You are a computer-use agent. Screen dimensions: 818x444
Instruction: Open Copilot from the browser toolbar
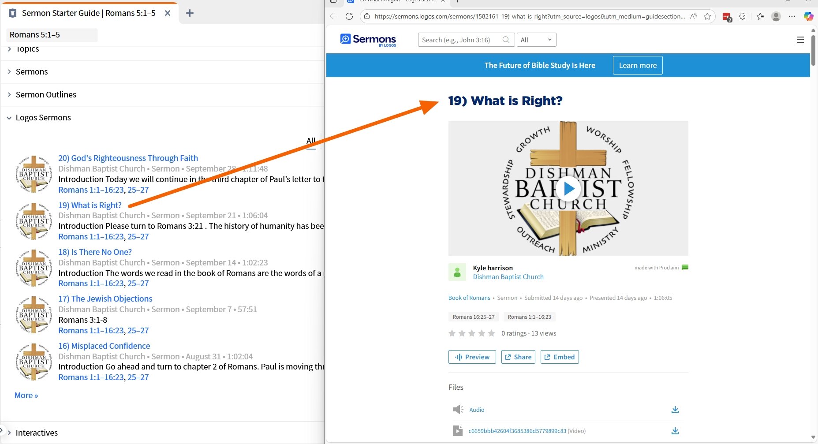tap(809, 16)
